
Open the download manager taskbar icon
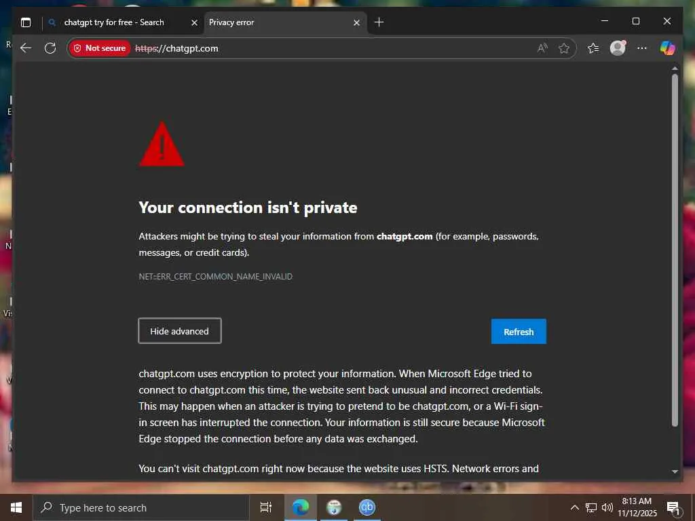pos(334,507)
